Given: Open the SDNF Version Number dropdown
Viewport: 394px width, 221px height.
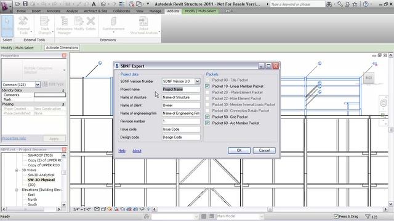Looking at the screenshot, I should coord(197,81).
